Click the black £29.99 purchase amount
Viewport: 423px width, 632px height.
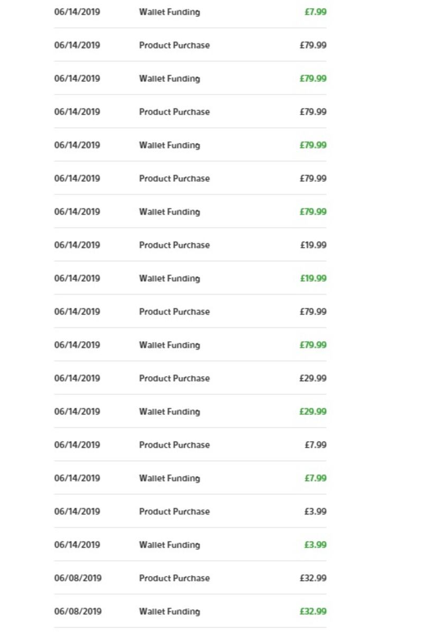tap(313, 378)
